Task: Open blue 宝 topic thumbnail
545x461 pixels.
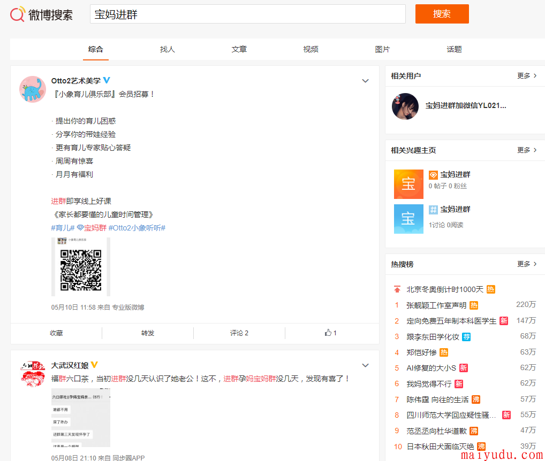Action: click(409, 219)
